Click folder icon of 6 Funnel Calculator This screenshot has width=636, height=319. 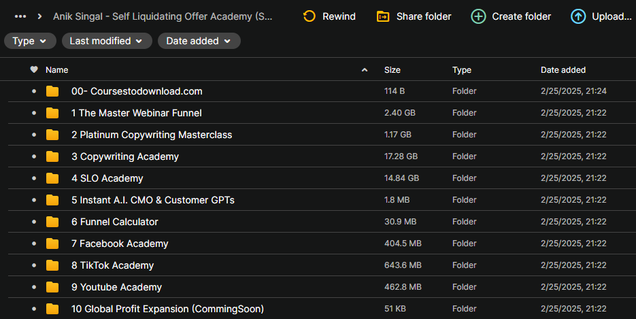[52, 222]
